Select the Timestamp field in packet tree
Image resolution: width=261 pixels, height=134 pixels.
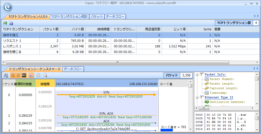pyautogui.click(x=218, y=93)
